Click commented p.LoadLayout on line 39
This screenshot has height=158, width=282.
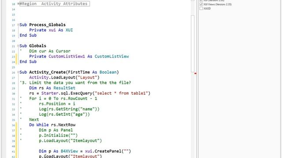(x=70, y=140)
